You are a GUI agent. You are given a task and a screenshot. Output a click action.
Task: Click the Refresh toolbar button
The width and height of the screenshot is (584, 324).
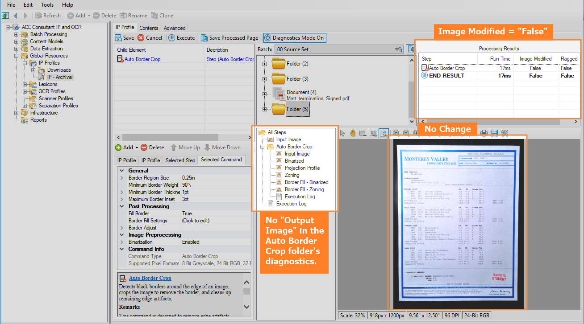48,16
